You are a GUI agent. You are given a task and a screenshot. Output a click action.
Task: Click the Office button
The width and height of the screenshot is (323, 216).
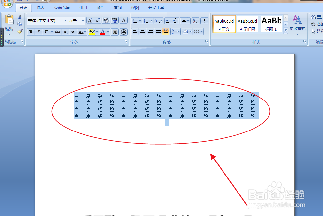click(x=8, y=3)
